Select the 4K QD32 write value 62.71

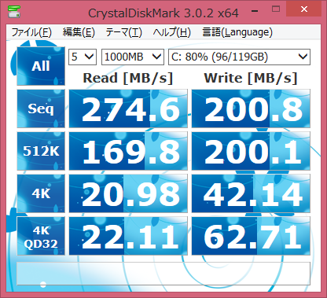(x=251, y=236)
